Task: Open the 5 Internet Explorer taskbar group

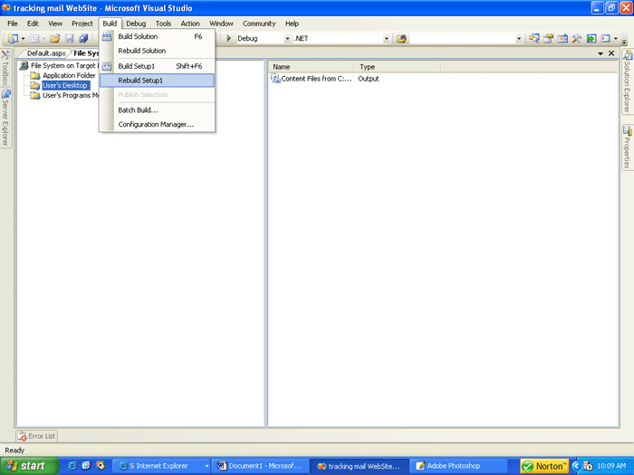Action: pyautogui.click(x=161, y=466)
